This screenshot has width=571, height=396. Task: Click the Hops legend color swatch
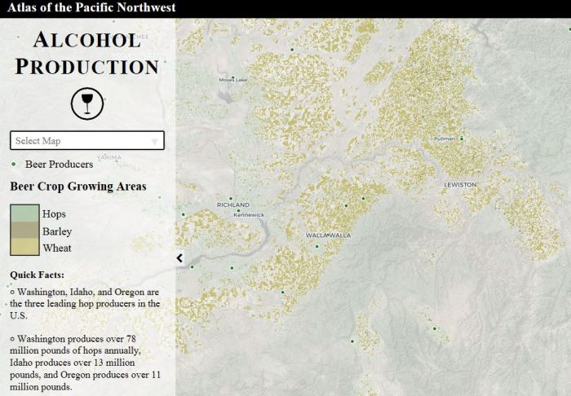pyautogui.click(x=23, y=213)
